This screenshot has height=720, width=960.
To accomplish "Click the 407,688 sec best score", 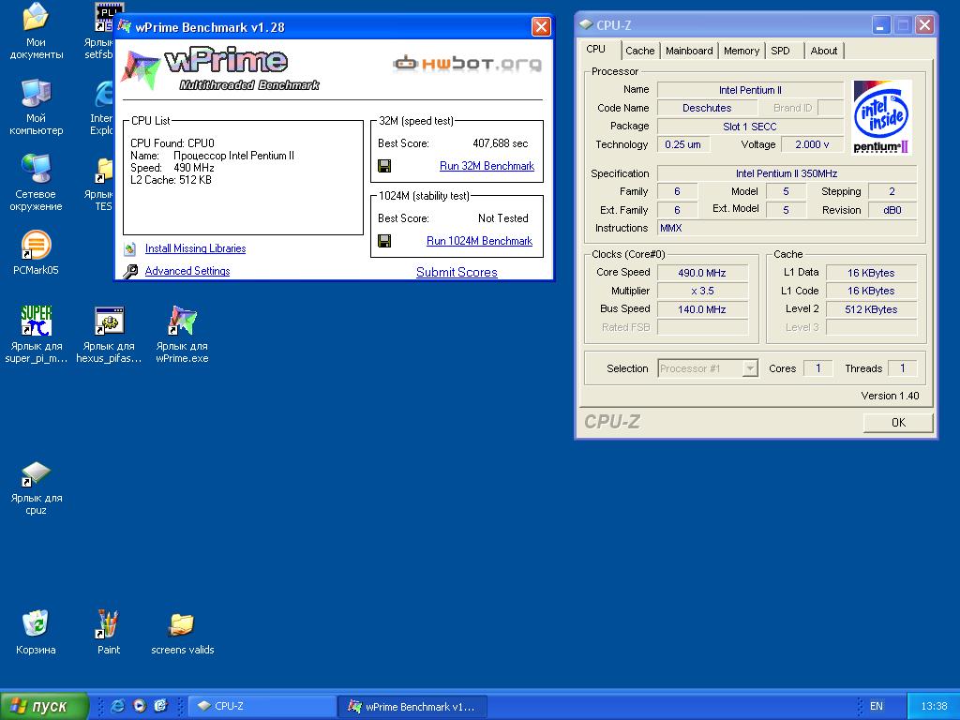I will [x=501, y=143].
